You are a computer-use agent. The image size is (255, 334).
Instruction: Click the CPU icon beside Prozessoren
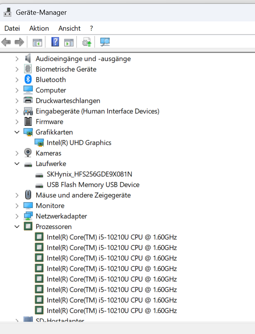(x=28, y=226)
